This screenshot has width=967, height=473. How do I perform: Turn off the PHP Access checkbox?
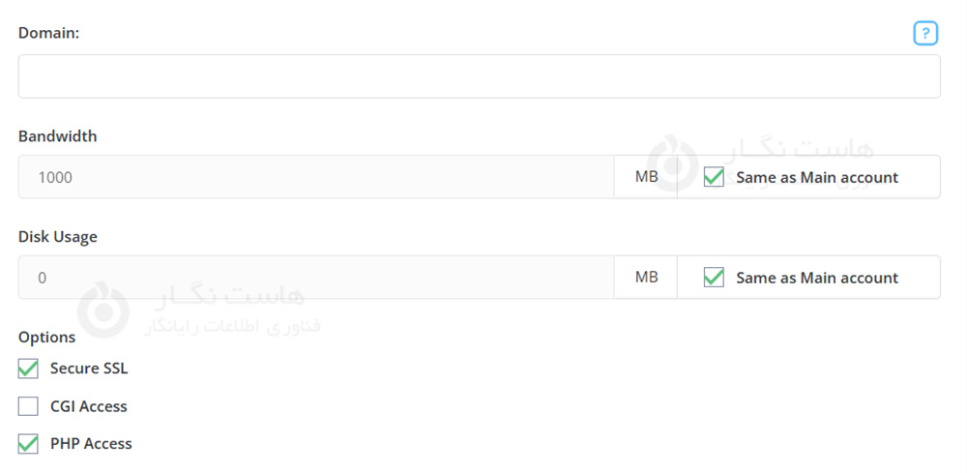(28, 444)
